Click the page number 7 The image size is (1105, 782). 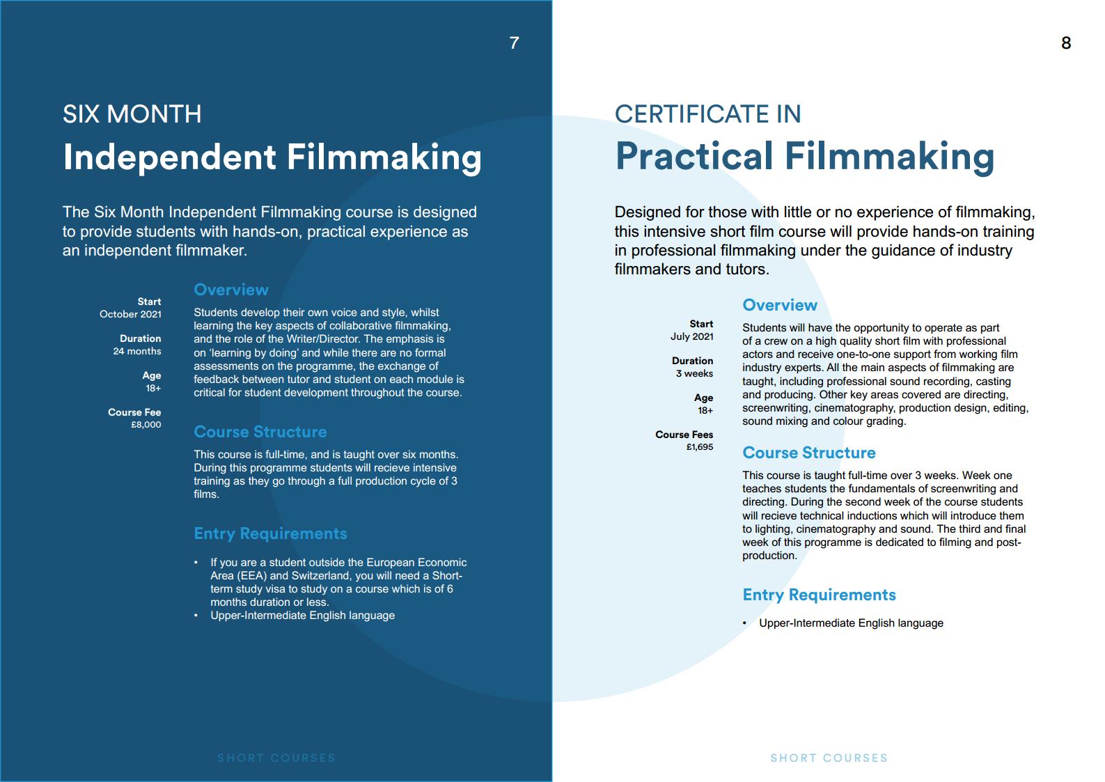coord(514,43)
